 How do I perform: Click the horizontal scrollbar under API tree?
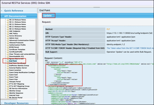9,99
